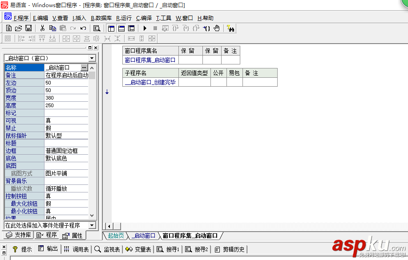This screenshot has height=260, width=408.
Task: Open the _启动窗口（窗口） component dropdown
Action: tap(92, 58)
